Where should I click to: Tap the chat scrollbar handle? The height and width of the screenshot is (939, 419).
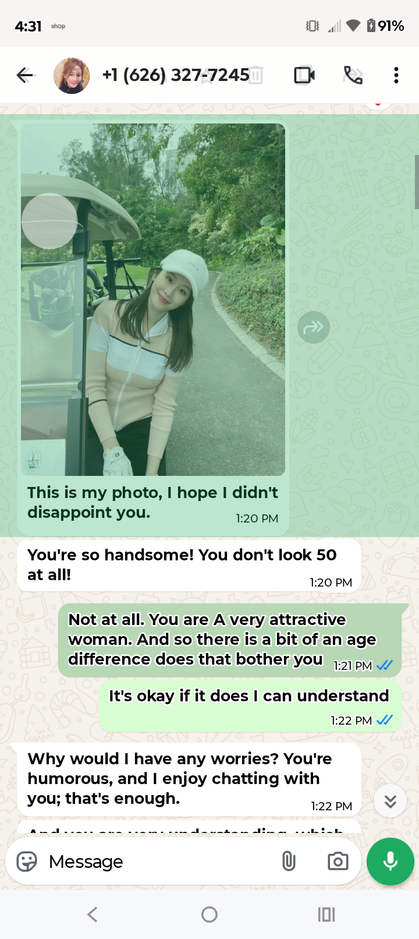[417, 182]
